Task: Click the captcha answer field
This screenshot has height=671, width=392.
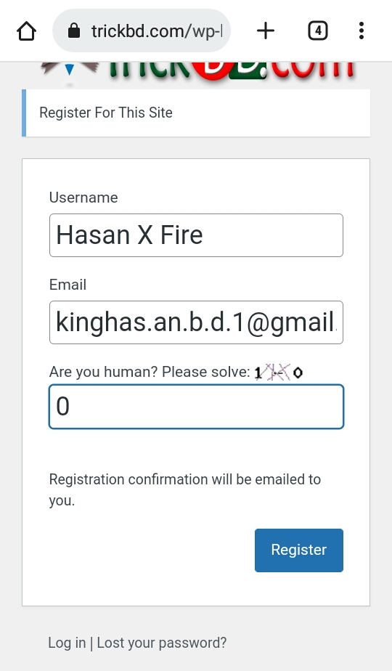Action: (196, 407)
